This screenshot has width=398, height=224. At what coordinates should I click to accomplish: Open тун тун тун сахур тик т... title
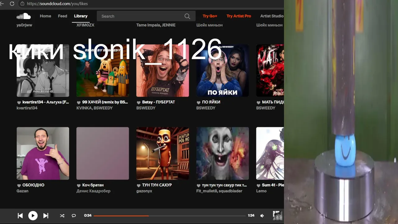click(x=224, y=185)
